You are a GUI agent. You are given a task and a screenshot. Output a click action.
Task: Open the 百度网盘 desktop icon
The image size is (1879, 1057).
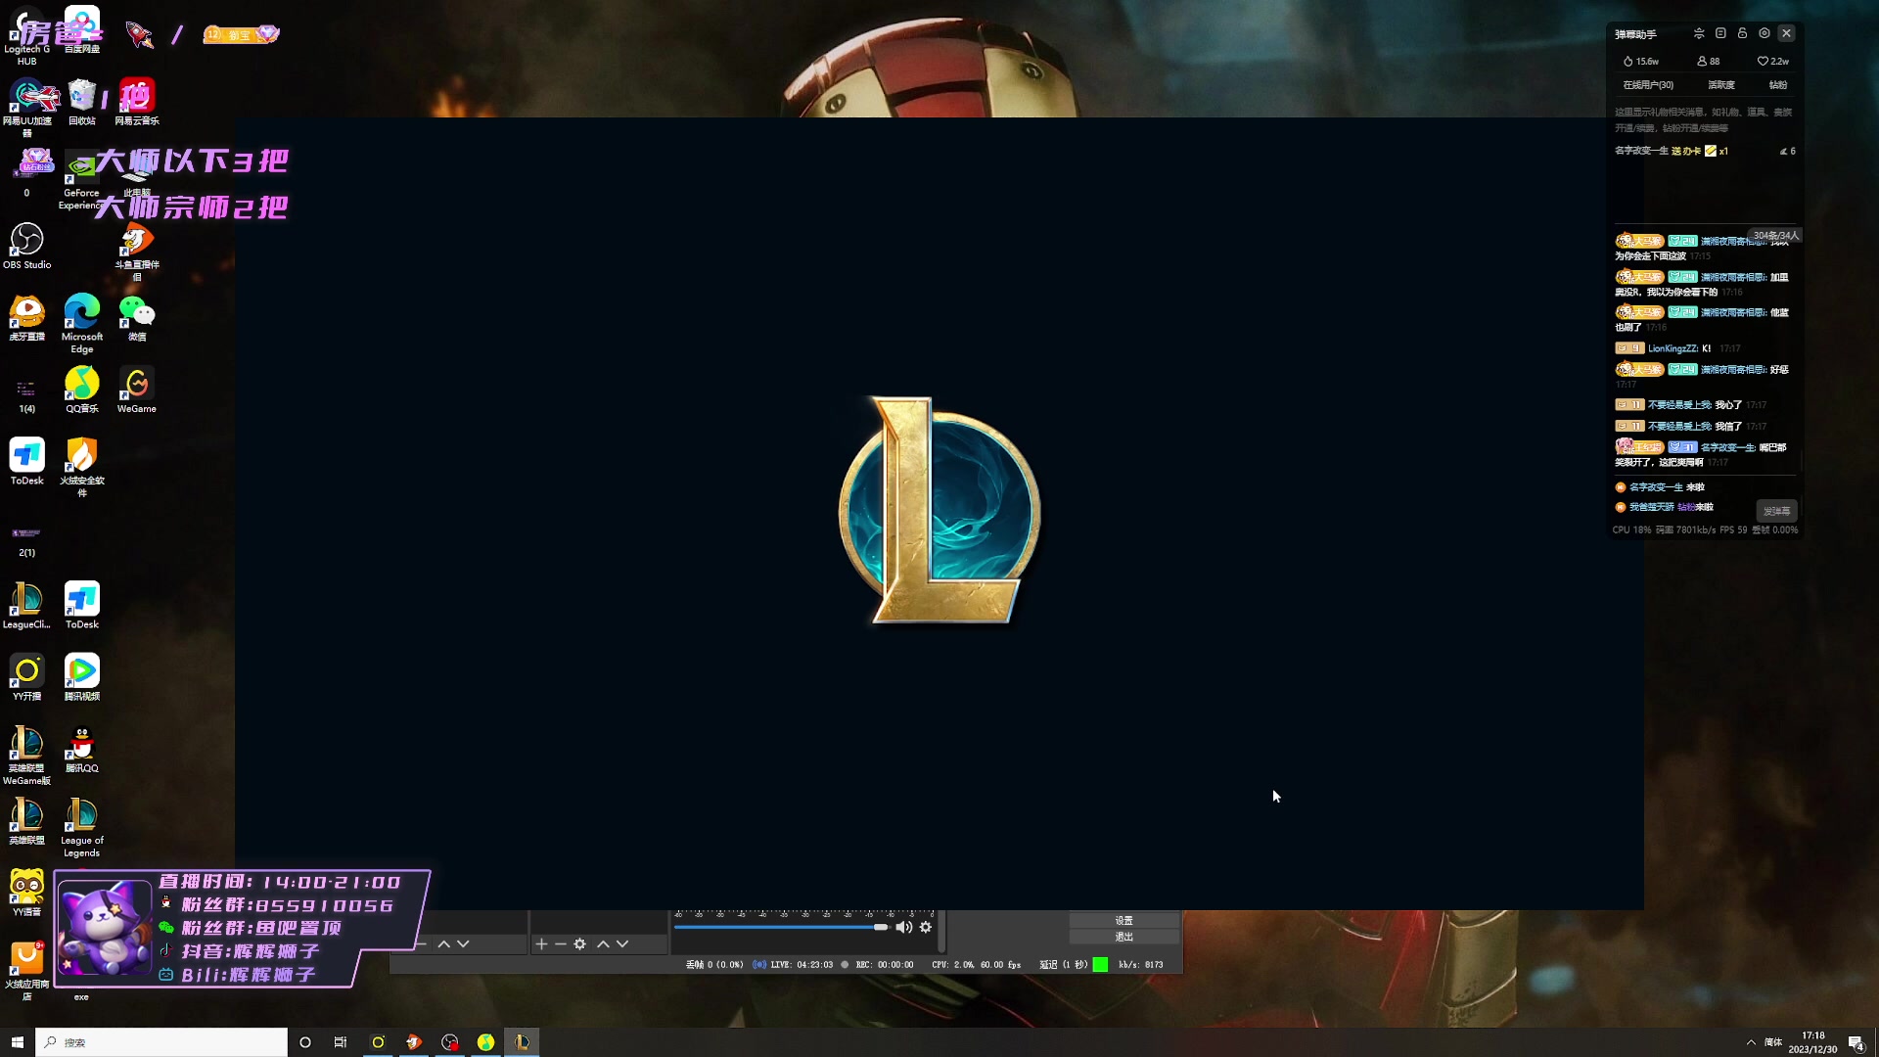pos(82,29)
